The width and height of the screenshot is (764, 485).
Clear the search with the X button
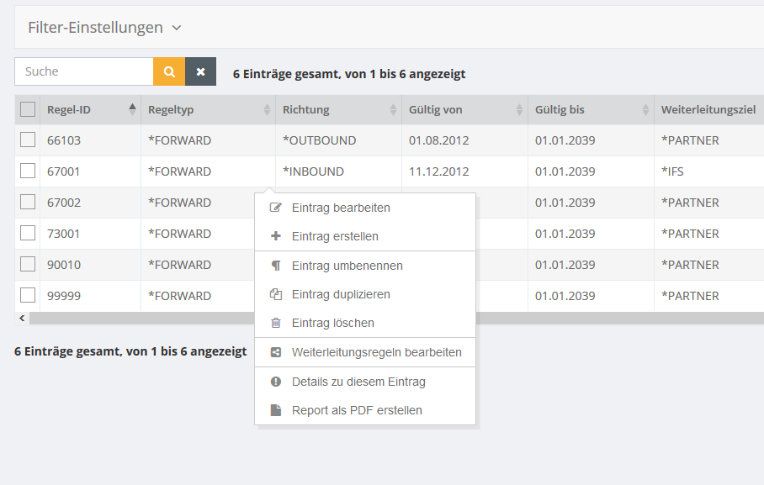200,71
